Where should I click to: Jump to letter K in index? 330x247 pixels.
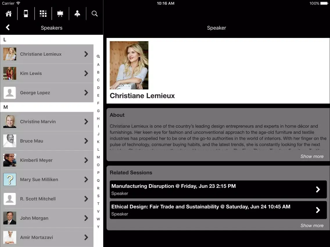(x=98, y=142)
